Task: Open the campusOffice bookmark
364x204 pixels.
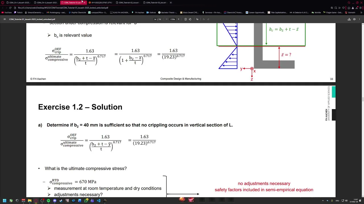Action: click(98, 12)
